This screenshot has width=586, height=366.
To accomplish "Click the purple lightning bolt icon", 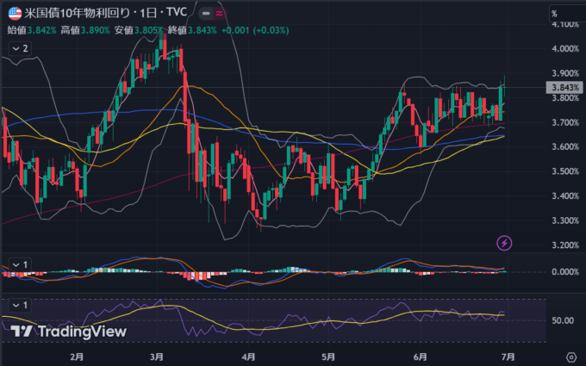I will point(504,243).
